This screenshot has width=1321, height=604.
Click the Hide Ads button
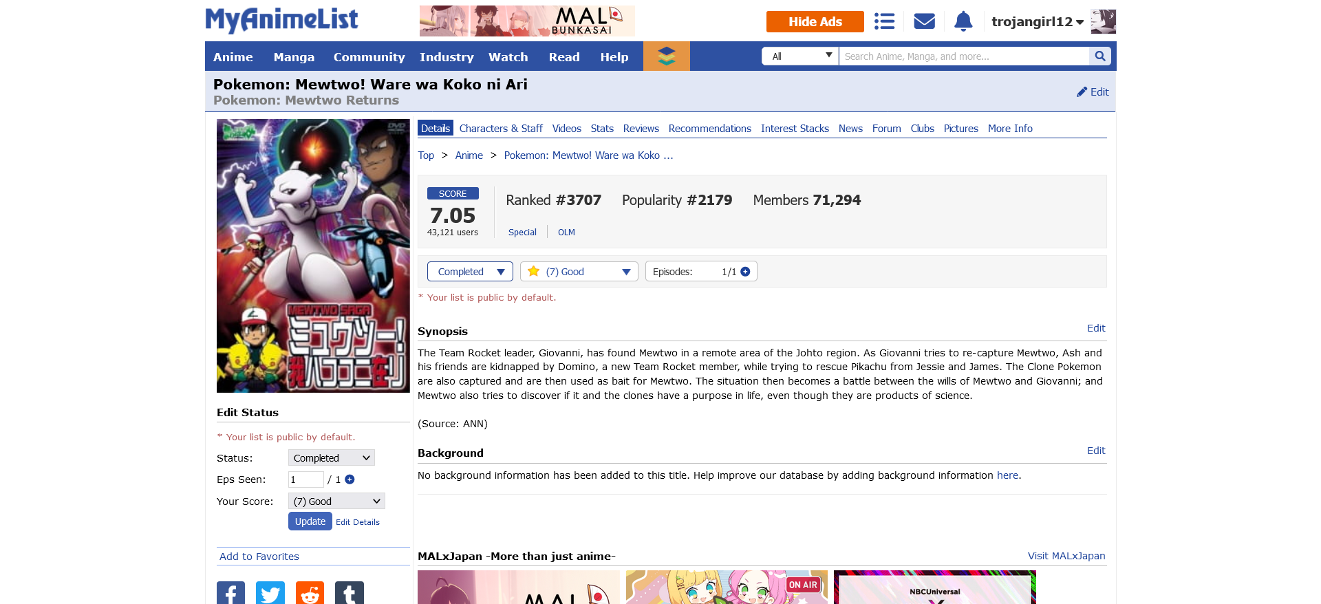(815, 21)
